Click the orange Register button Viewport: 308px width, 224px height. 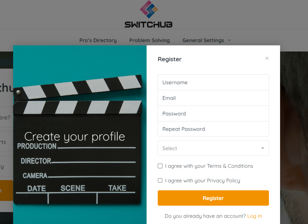click(213, 198)
